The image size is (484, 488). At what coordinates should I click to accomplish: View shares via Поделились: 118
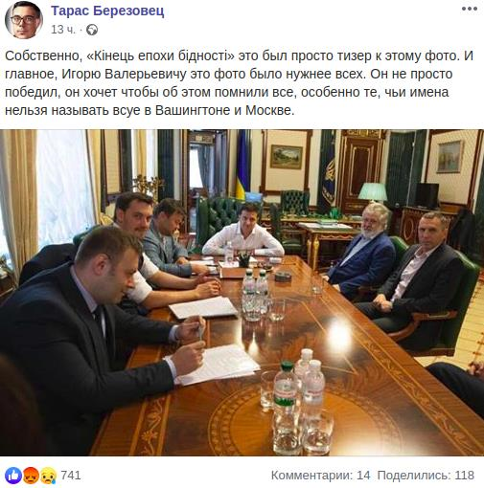pyautogui.click(x=426, y=476)
